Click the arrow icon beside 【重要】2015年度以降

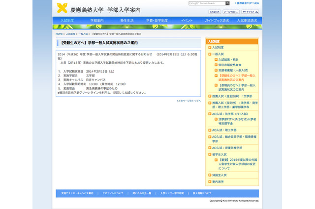click(216, 160)
